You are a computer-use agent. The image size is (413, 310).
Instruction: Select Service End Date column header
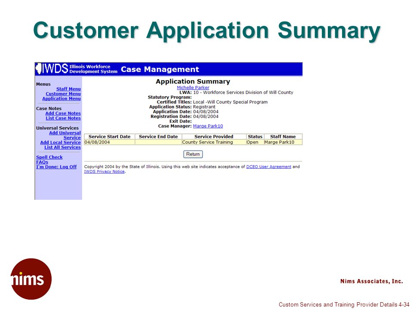click(x=158, y=136)
